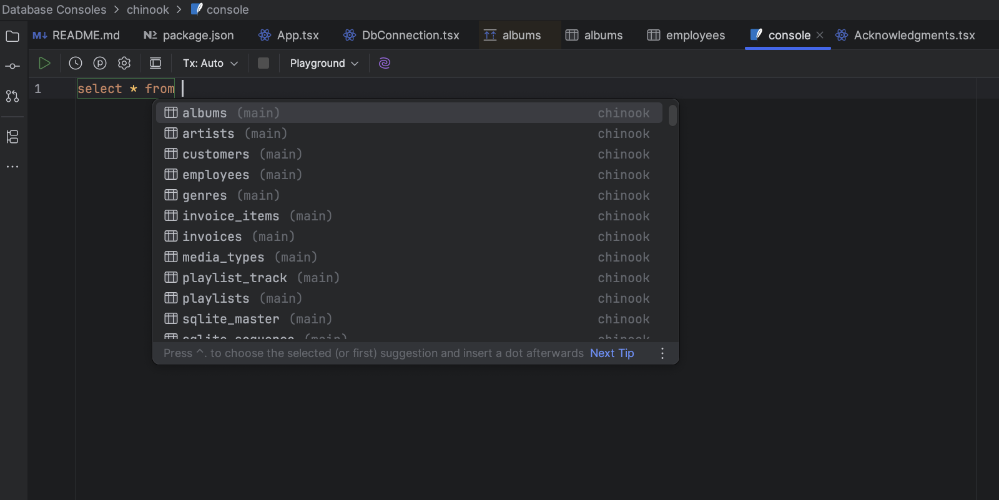
Task: Switch to App.tsx tab
Action: (289, 36)
